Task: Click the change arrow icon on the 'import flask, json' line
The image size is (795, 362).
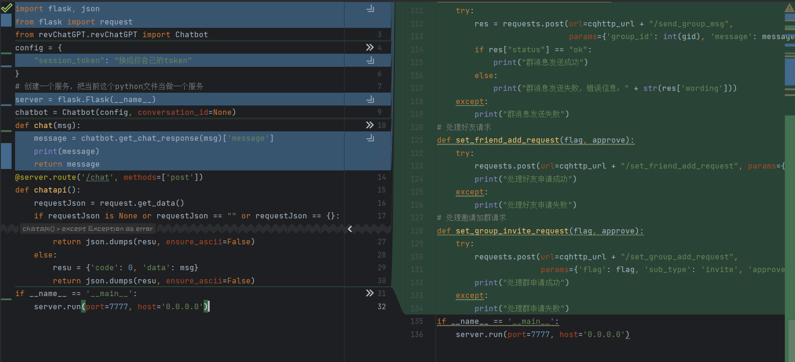Action: point(370,8)
